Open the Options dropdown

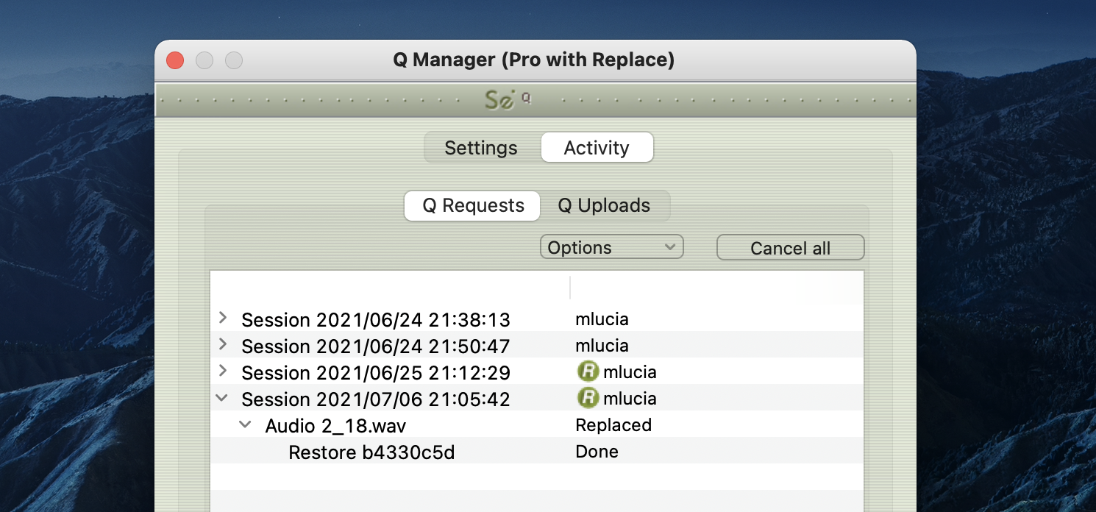click(611, 248)
